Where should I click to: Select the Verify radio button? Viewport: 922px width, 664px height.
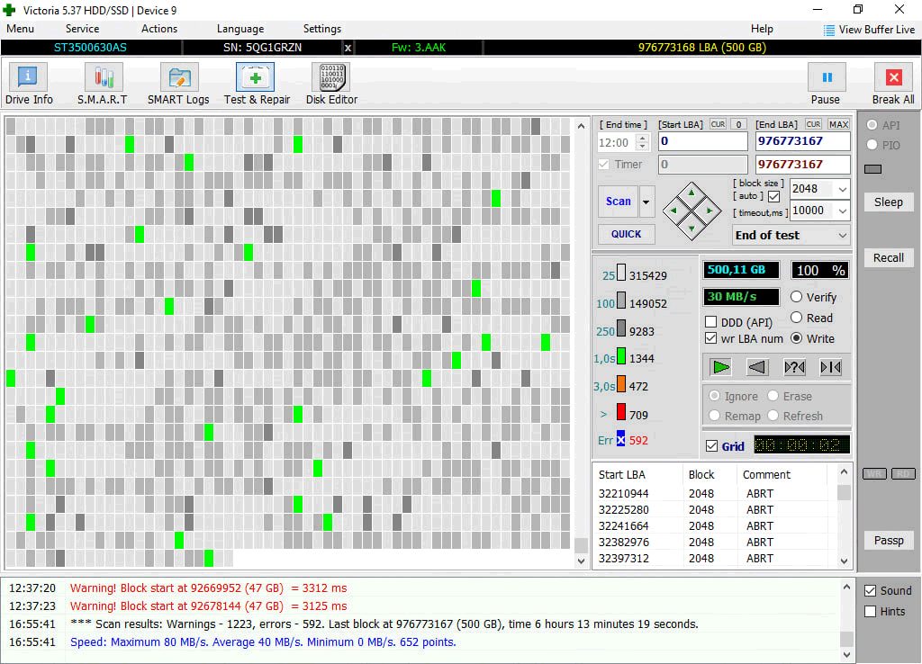tap(797, 297)
